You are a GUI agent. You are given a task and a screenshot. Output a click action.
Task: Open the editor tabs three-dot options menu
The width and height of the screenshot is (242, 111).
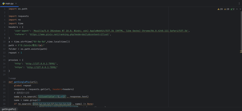click(x=239, y=3)
